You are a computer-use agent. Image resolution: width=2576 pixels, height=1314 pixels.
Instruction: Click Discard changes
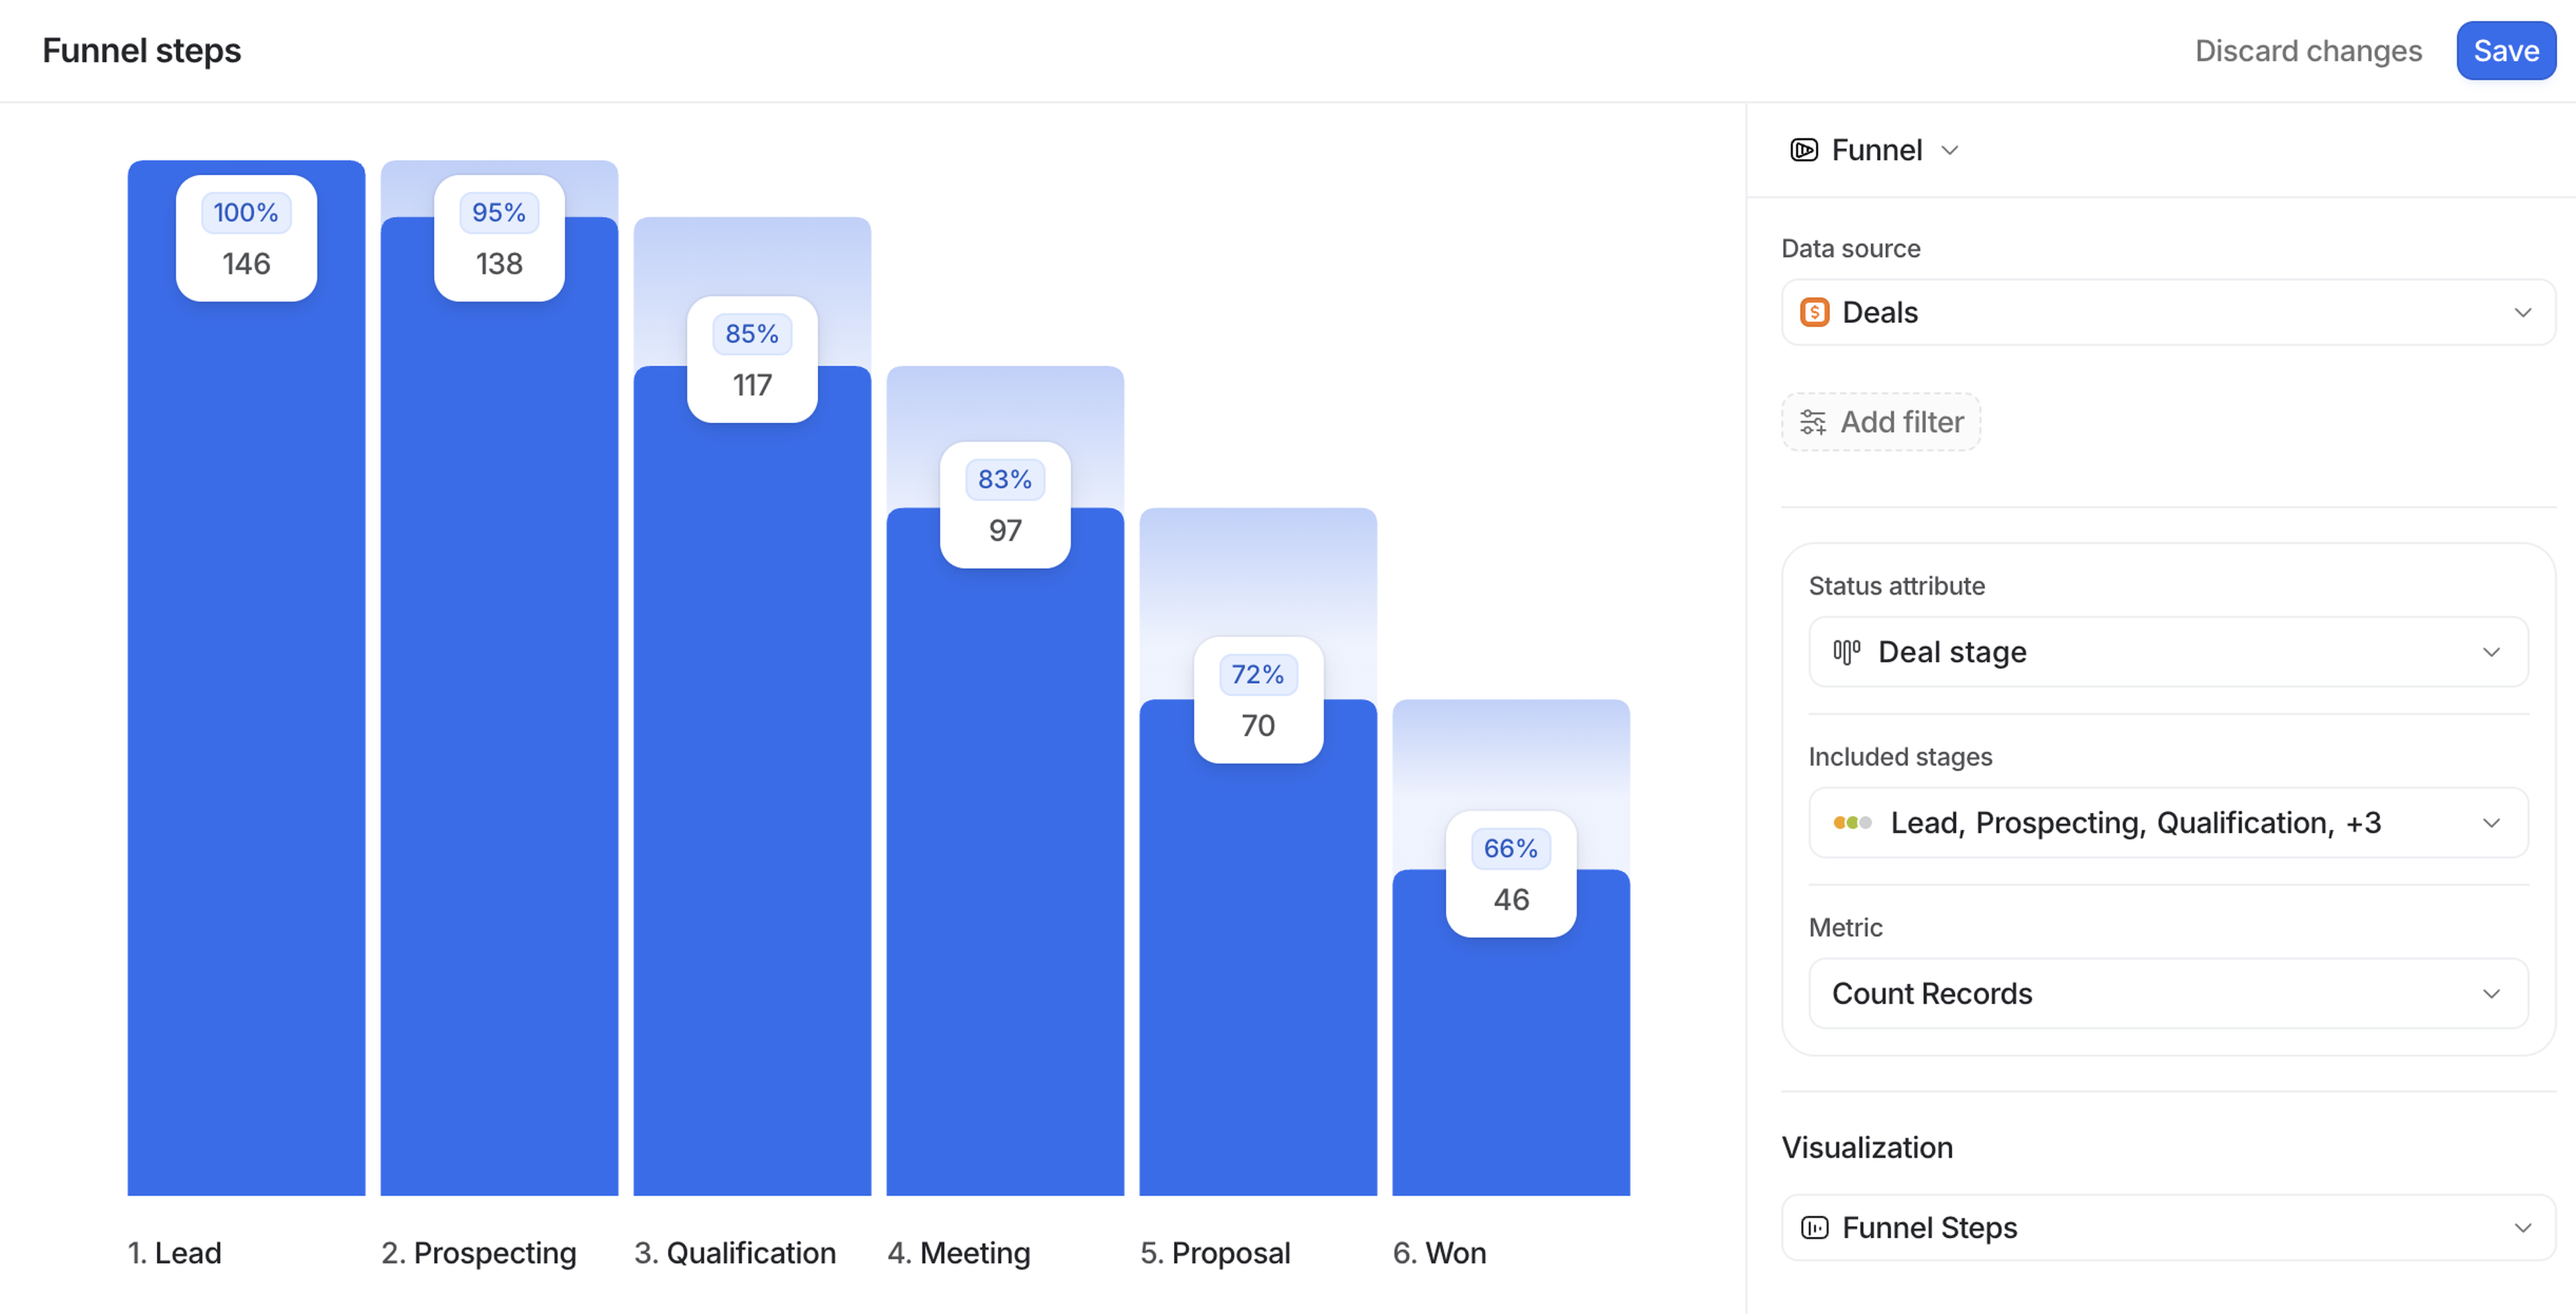[2307, 51]
